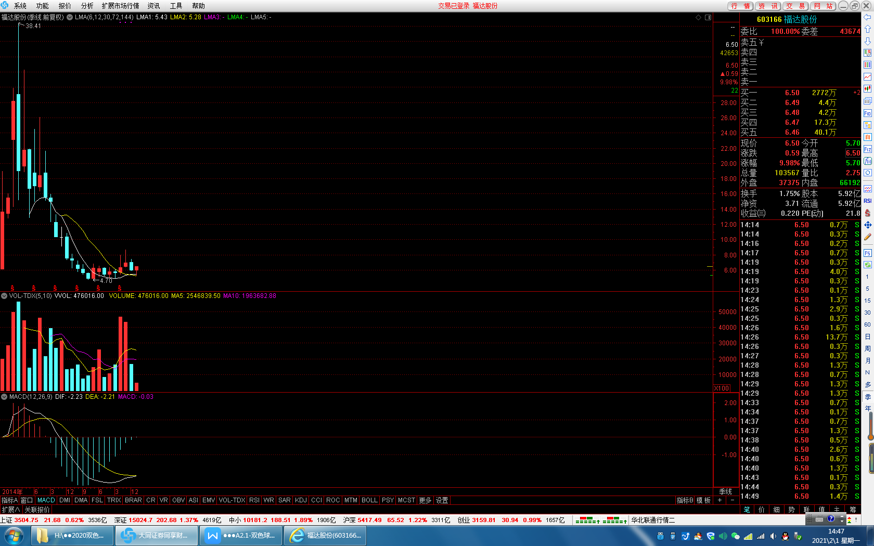This screenshot has width=874, height=546.
Task: Open the 分析 menu
Action: pyautogui.click(x=87, y=6)
